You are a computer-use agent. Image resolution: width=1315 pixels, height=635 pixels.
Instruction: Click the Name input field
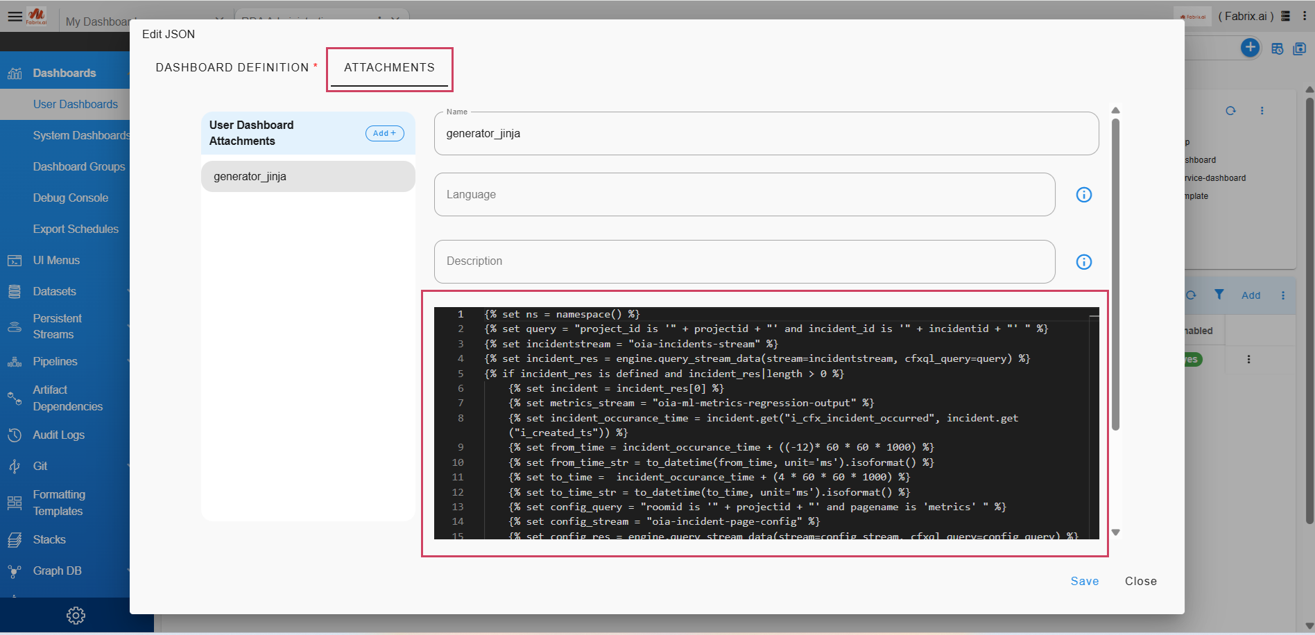(x=766, y=134)
